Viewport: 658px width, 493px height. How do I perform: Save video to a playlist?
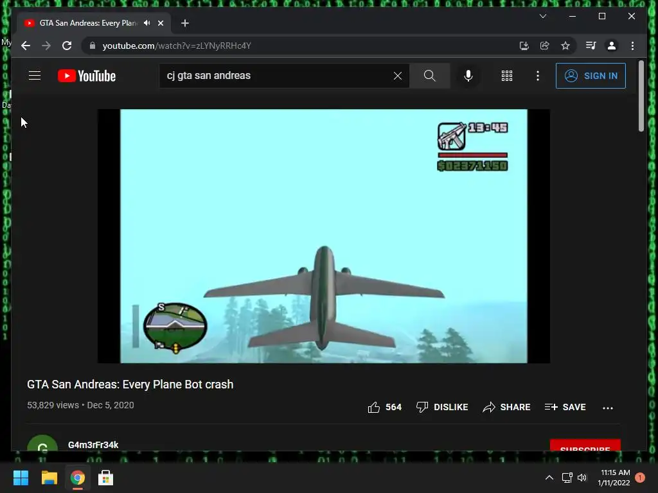[565, 407]
